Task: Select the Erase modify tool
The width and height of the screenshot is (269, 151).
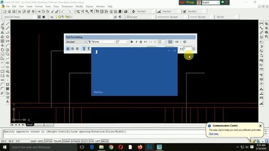Action: coord(3,24)
